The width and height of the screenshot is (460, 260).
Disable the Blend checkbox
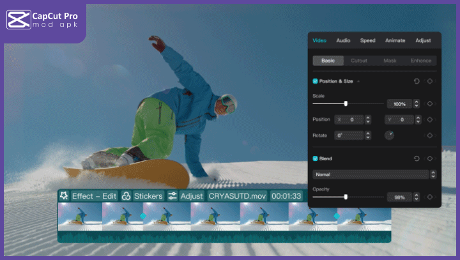pos(315,158)
